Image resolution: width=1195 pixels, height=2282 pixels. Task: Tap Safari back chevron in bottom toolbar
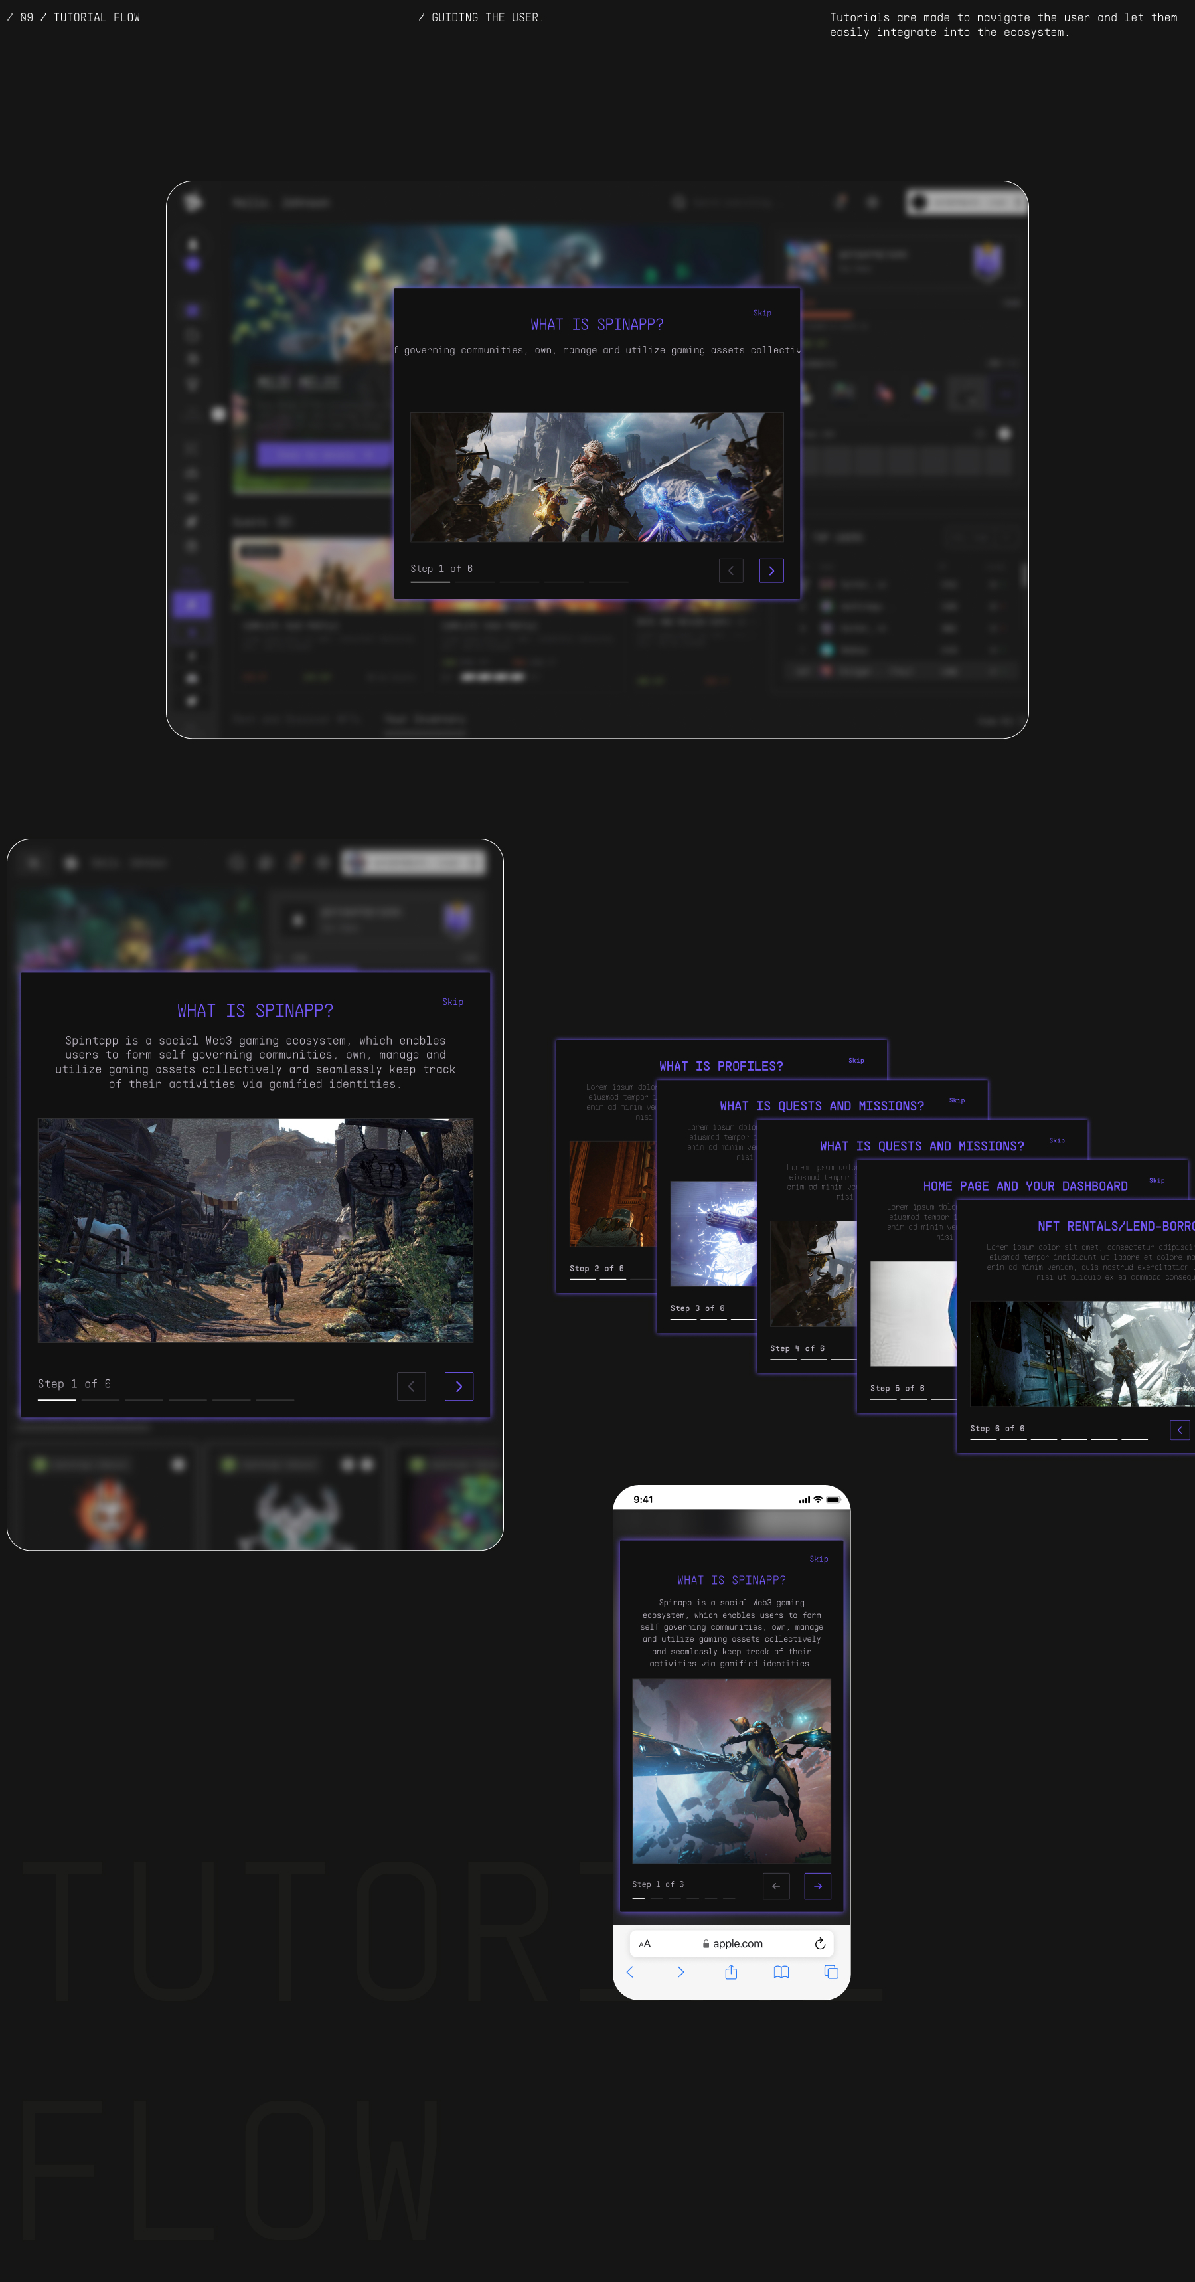(x=630, y=1972)
